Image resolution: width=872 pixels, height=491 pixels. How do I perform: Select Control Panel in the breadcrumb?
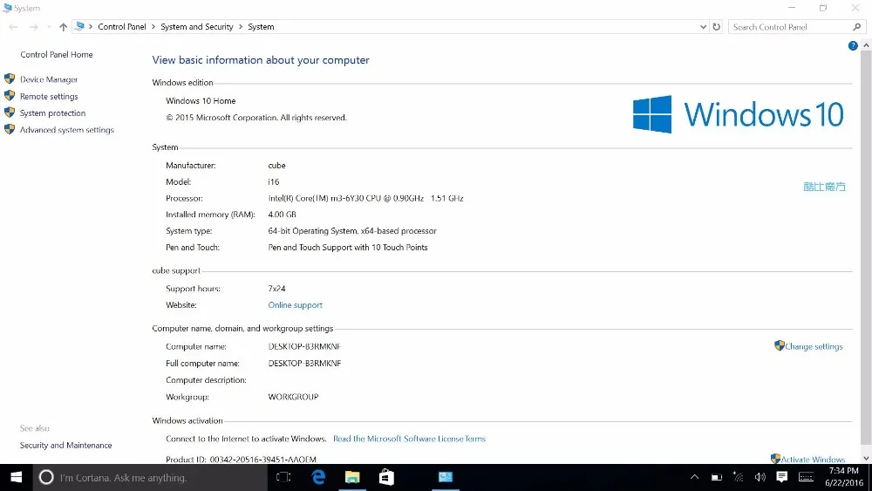(x=122, y=27)
